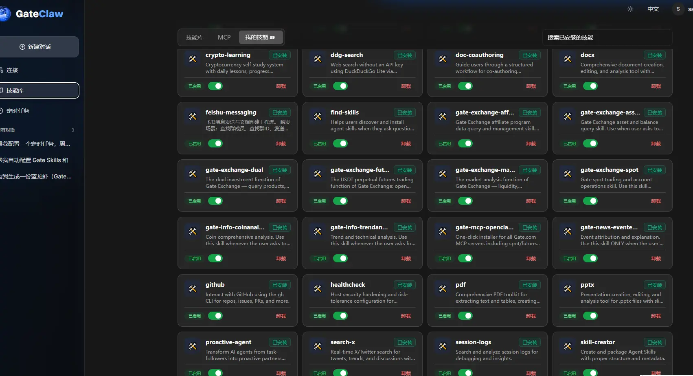Click the gate-exchange-ma skill tool icon

tap(443, 174)
